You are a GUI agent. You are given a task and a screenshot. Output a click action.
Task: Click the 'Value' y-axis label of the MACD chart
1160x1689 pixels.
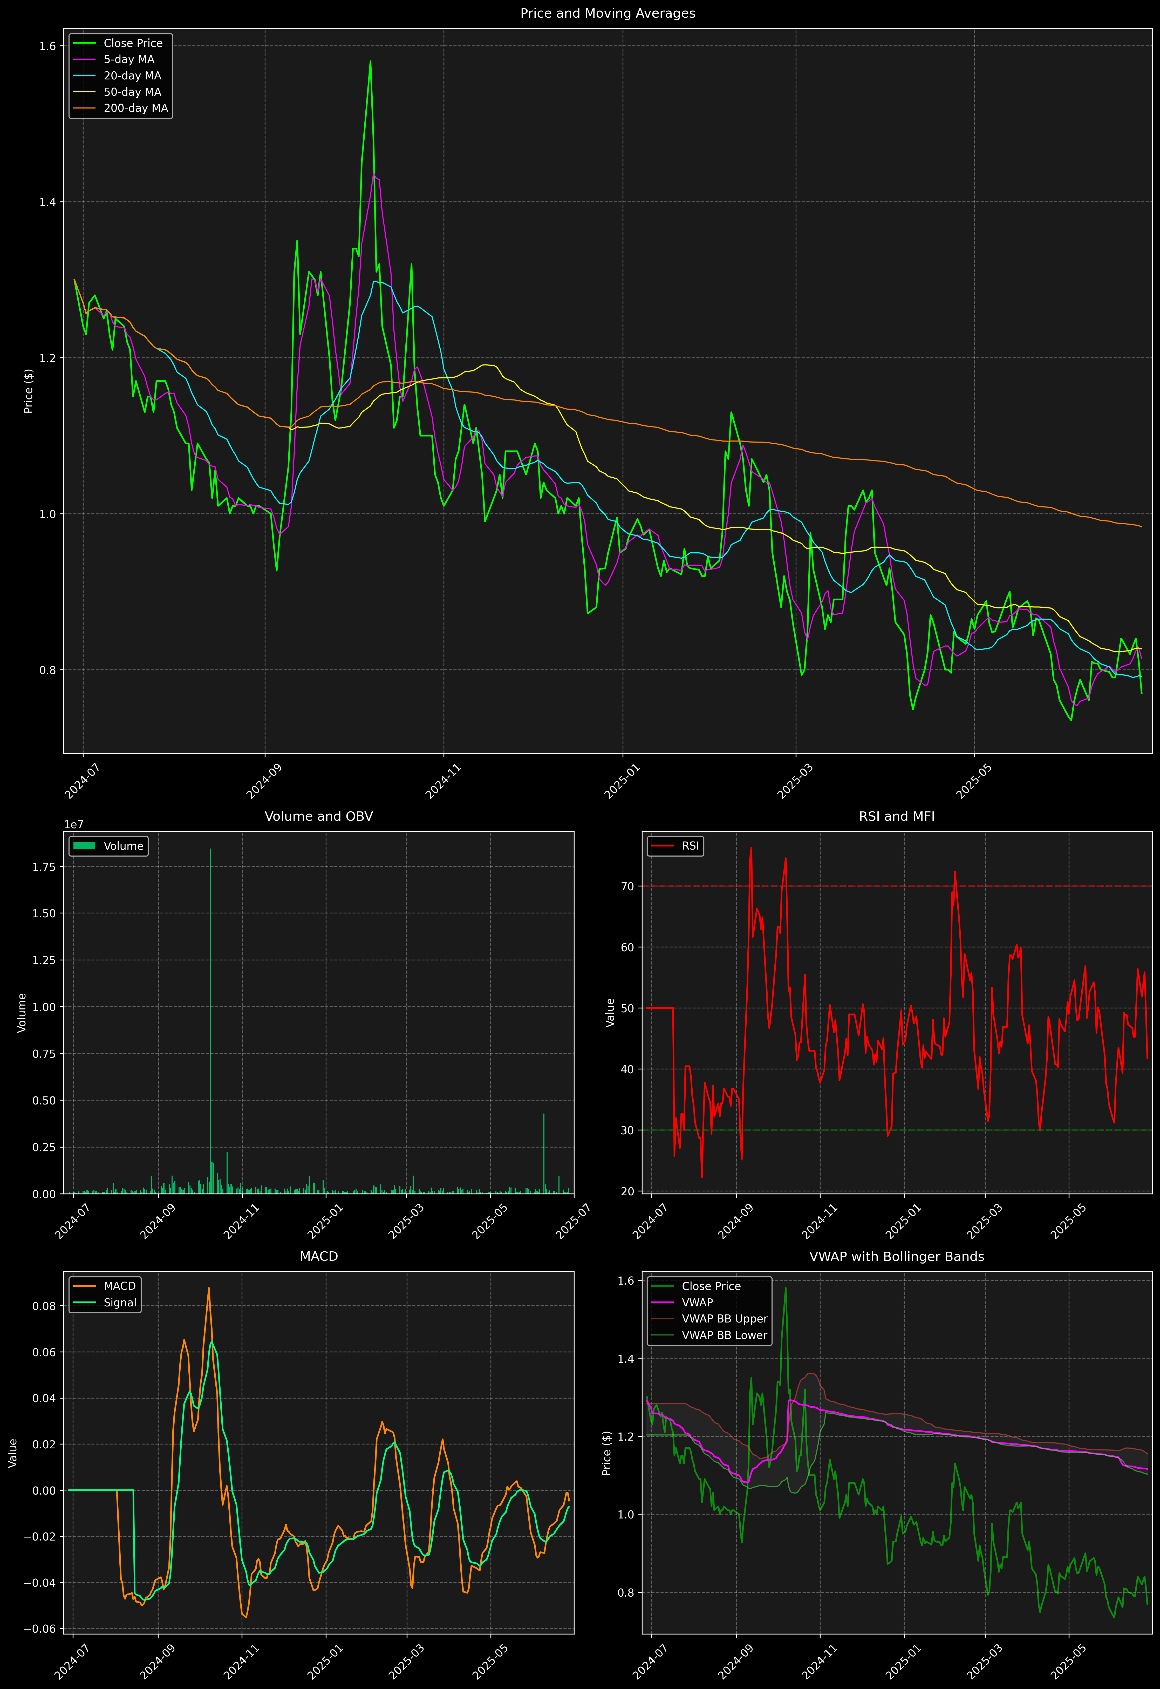click(x=13, y=1453)
